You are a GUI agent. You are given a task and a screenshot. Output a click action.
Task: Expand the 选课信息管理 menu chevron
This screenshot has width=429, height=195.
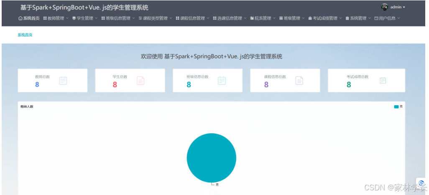click(245, 18)
